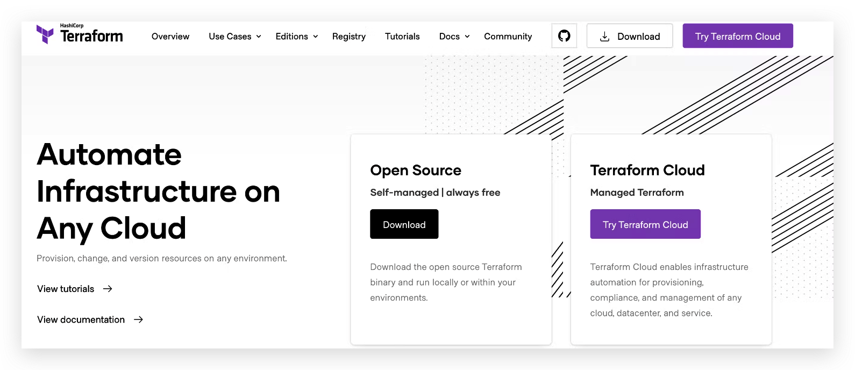Click the HashiCorp Terraform logo
Image resolution: width=855 pixels, height=370 pixels.
click(x=80, y=35)
